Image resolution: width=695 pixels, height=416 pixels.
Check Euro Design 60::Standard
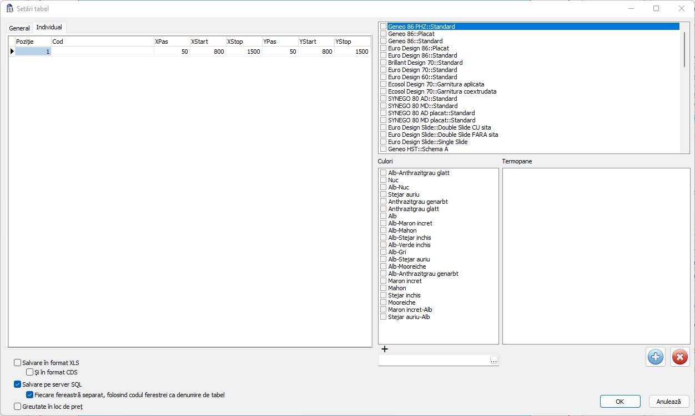click(383, 77)
